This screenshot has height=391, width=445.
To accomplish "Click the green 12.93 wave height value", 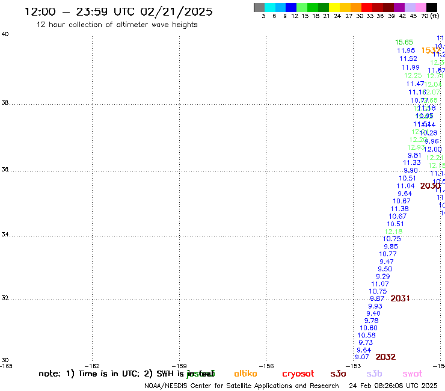I will coord(416,147).
